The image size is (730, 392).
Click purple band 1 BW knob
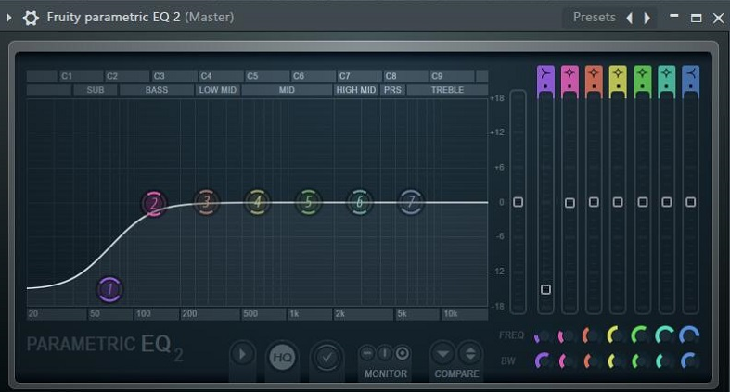click(x=543, y=361)
